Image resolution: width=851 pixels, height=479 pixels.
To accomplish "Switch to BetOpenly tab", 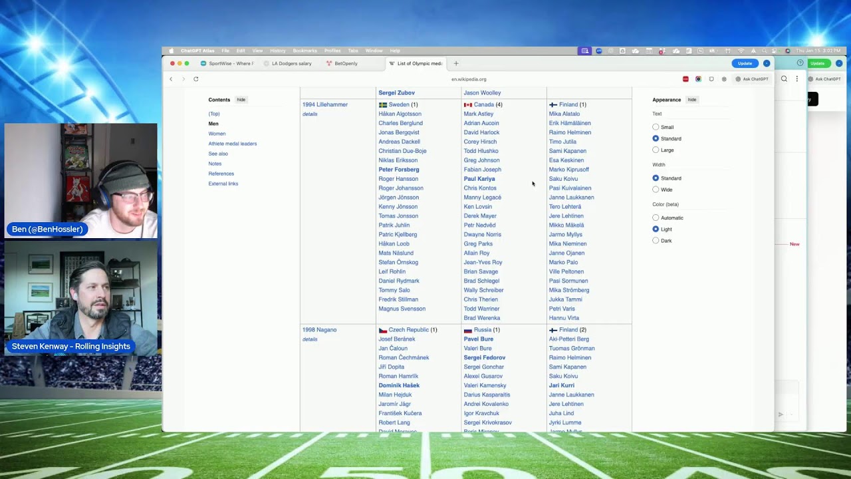I will click(346, 63).
